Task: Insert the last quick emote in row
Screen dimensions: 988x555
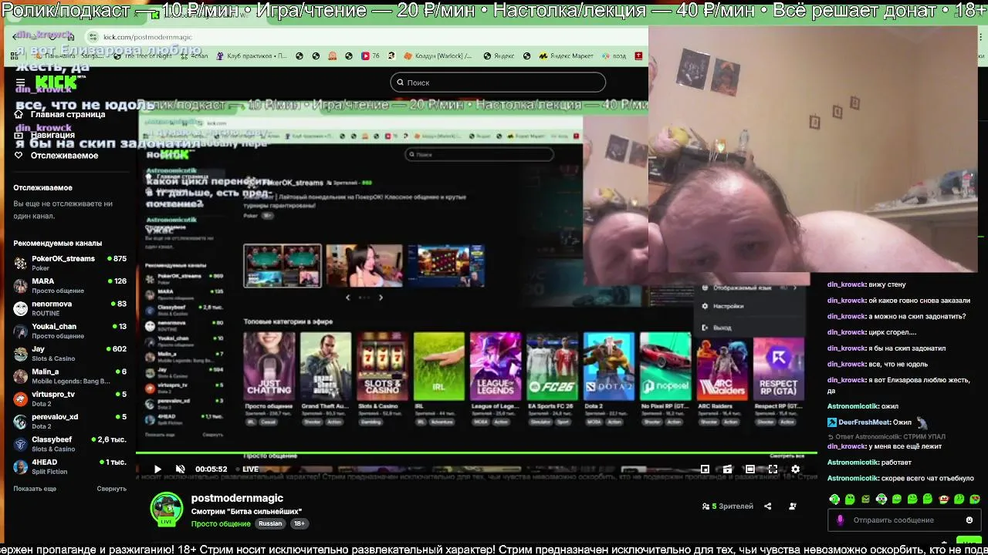Action: 975,499
